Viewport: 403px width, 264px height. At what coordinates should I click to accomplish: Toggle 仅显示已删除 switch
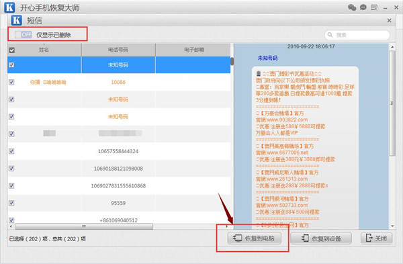pyautogui.click(x=23, y=34)
